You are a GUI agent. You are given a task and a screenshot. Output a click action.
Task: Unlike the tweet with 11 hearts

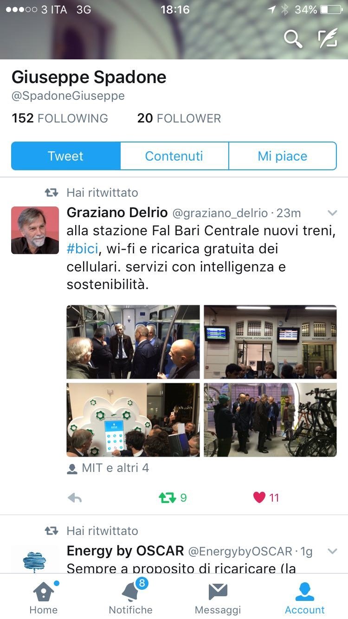(266, 498)
